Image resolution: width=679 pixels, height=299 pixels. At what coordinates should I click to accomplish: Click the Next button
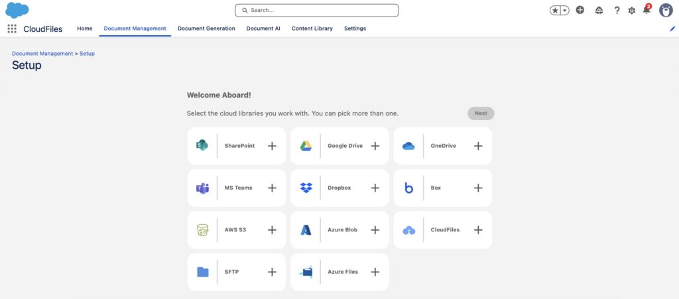pos(481,113)
